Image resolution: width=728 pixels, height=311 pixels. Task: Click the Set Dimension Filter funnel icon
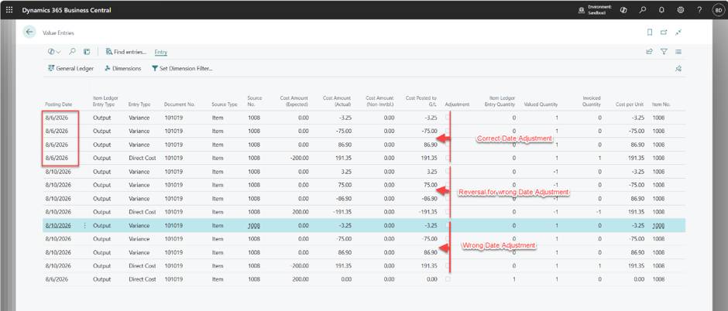pyautogui.click(x=155, y=68)
